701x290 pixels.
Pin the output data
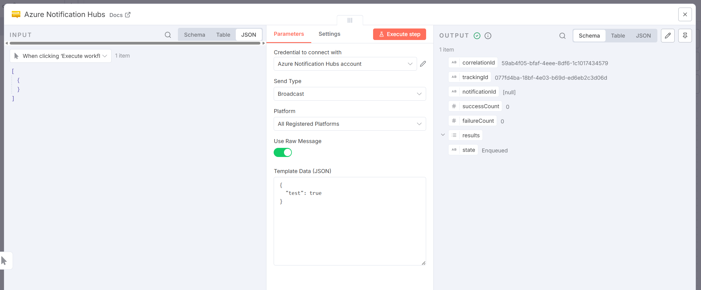(x=685, y=36)
